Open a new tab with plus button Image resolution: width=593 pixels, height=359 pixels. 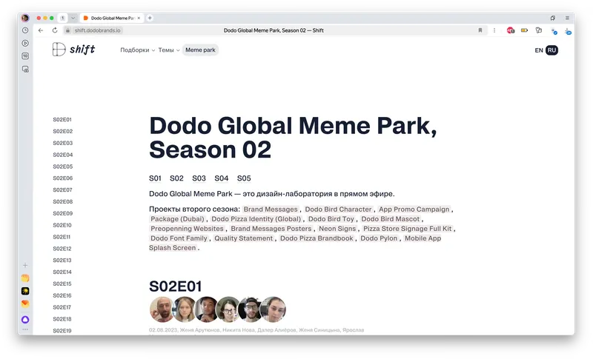point(150,18)
